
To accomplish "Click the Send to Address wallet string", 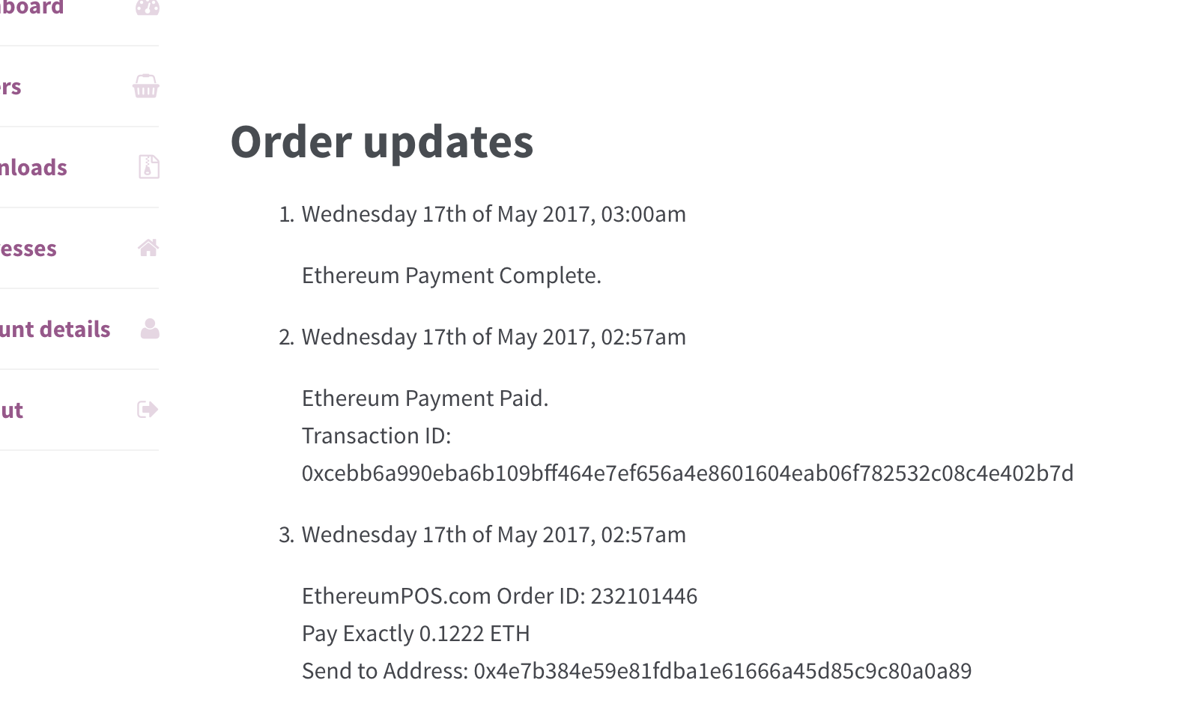I will 723,671.
